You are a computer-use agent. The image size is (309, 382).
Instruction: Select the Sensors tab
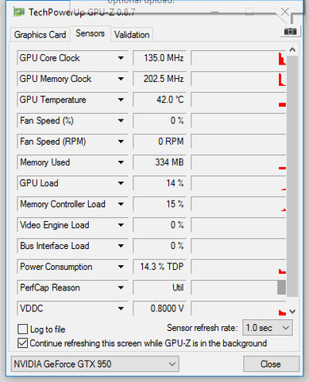90,33
